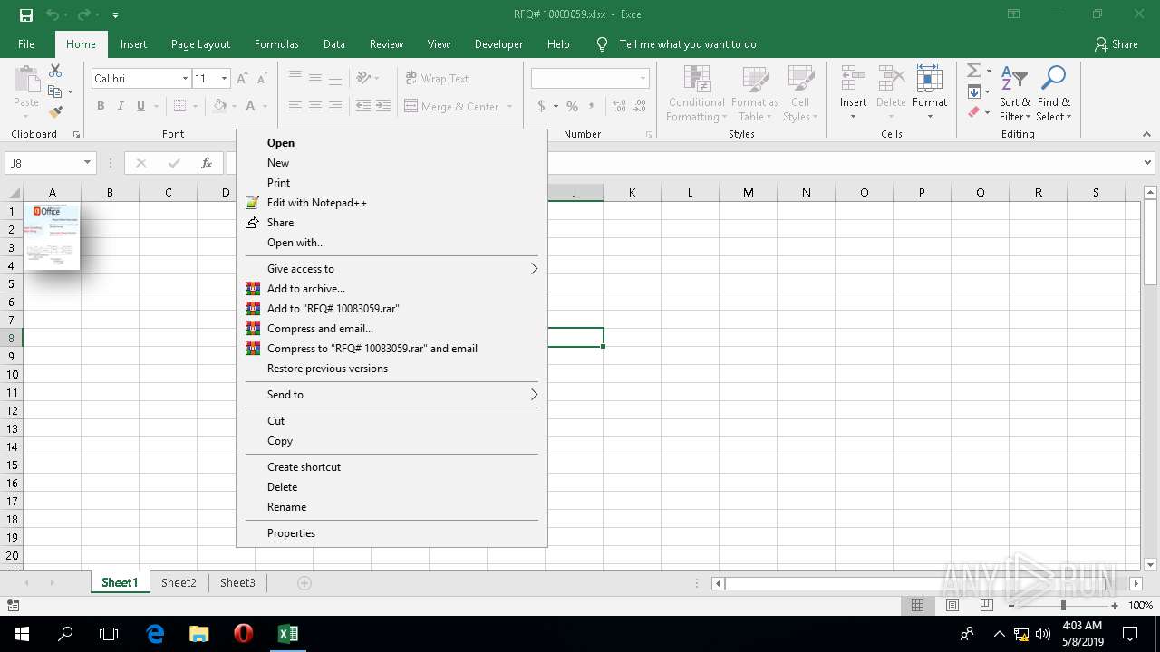Choose Create shortcut in context menu
Screen dimensions: 1160x652
point(391,467)
